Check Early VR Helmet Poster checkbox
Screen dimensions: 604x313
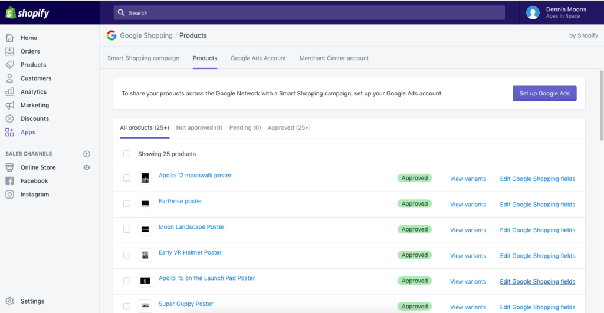(x=126, y=255)
